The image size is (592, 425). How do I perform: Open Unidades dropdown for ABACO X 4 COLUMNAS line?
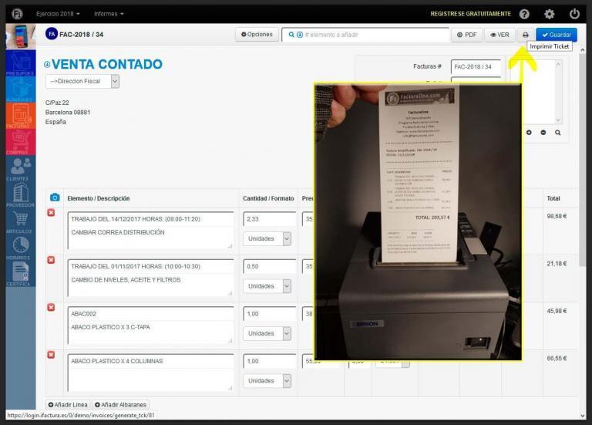(267, 381)
